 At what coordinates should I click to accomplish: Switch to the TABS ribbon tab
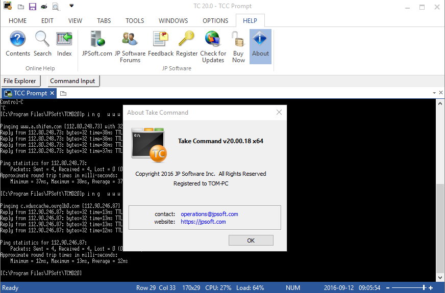pos(104,21)
